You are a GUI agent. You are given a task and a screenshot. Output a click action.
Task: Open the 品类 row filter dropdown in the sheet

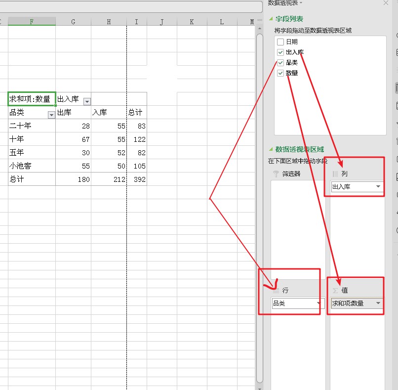point(51,115)
